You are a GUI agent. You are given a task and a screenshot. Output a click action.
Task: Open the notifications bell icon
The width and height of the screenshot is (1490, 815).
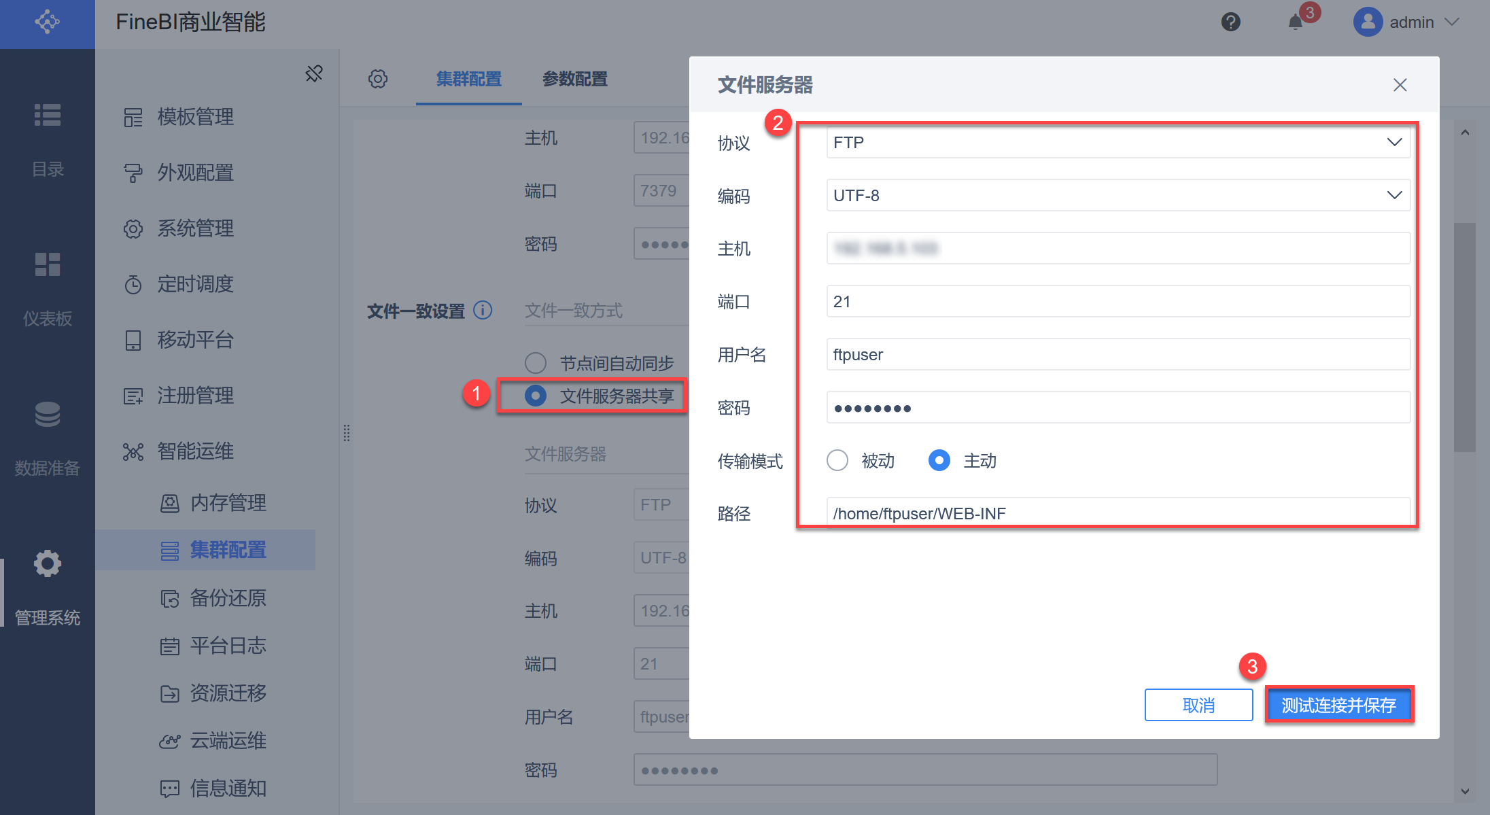[1295, 22]
